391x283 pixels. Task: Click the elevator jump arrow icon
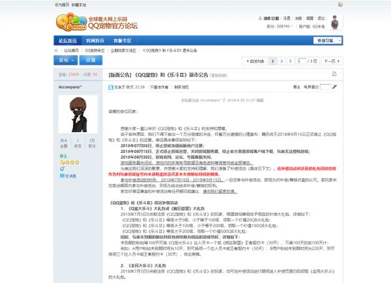335,86
